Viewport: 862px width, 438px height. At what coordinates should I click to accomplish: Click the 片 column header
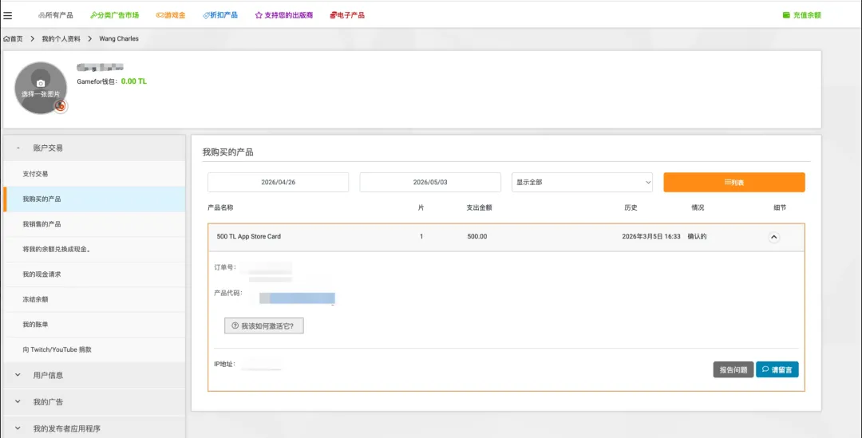(421, 207)
